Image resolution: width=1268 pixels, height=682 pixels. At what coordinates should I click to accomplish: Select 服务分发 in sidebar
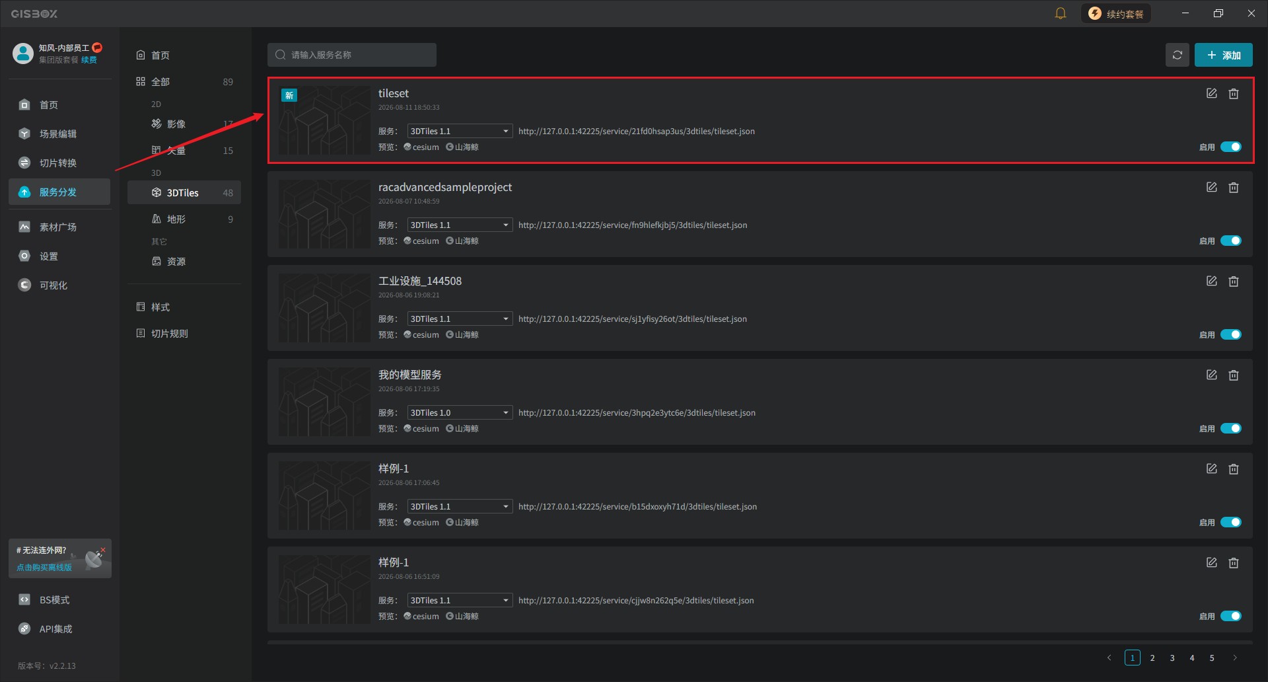pyautogui.click(x=59, y=192)
